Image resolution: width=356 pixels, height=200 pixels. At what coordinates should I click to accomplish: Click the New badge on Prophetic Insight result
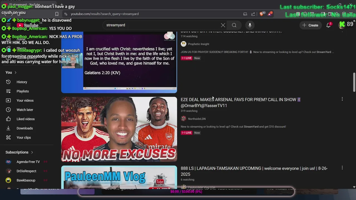click(x=197, y=58)
